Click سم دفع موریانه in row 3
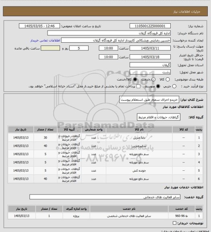Image resolution: width=211 pixels, height=232 pixels. (x=139, y=154)
